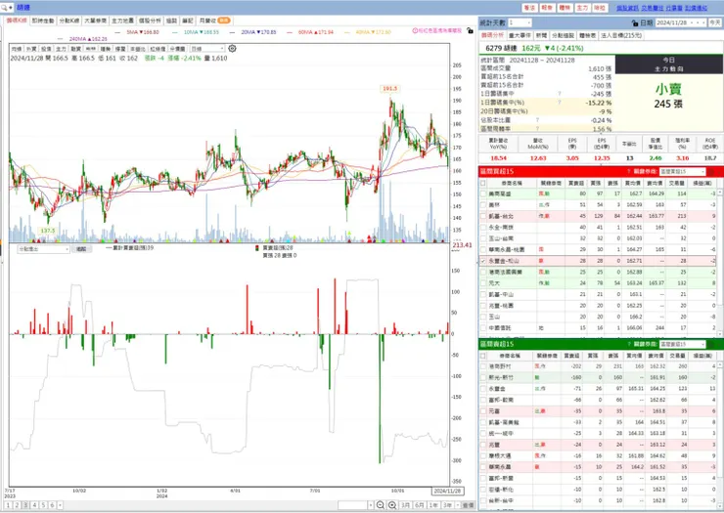
Task: Tick checkbox for 中國信託 row
Action: click(483, 328)
